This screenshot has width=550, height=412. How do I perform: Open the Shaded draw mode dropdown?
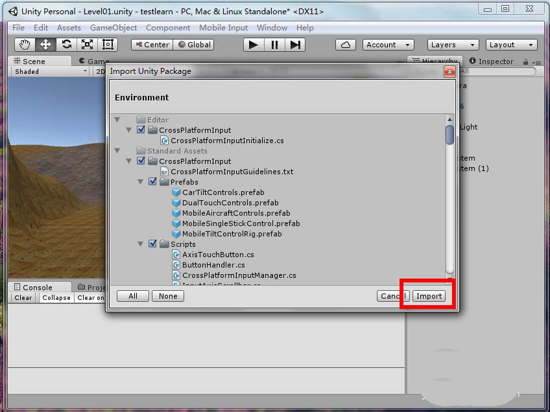pyautogui.click(x=51, y=71)
